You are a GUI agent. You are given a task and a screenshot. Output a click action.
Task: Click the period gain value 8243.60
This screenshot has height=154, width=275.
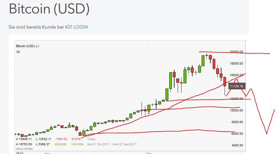(x=61, y=144)
